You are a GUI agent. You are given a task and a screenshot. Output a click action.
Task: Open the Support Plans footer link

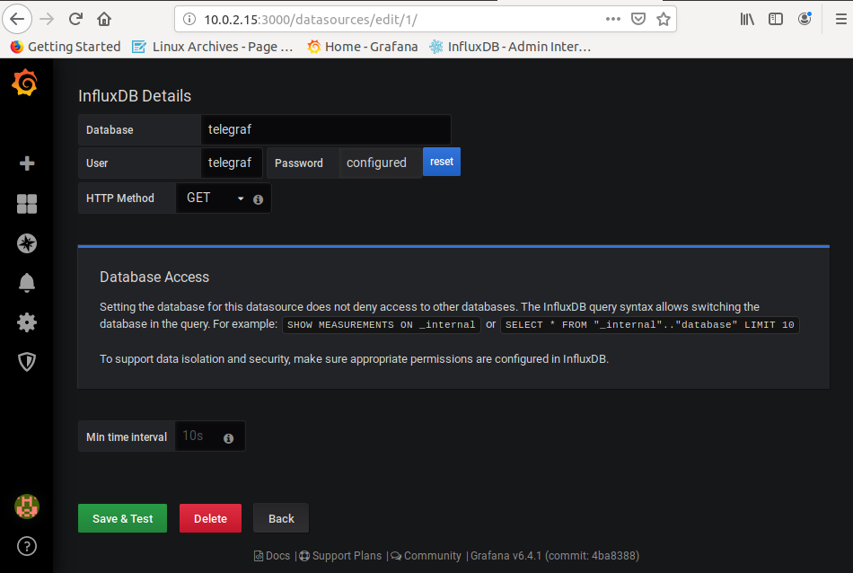coord(340,556)
